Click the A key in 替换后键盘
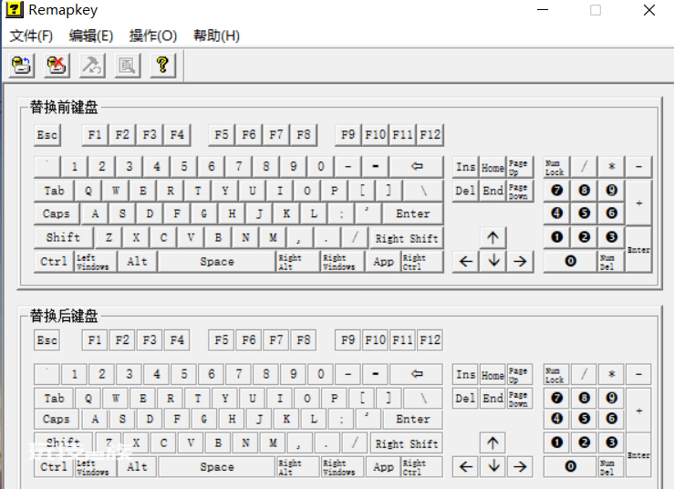Image resolution: width=674 pixels, height=489 pixels. tap(95, 419)
